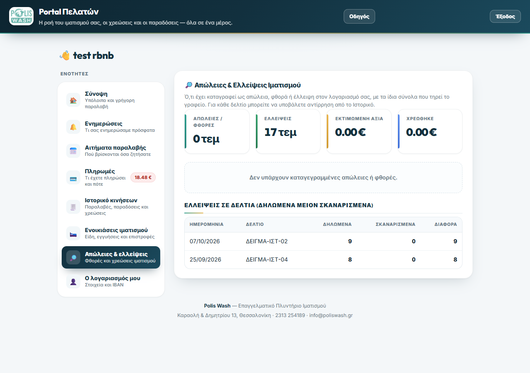Open Αιτήματα παραλαβής in the sidebar
Viewport: 530px width, 373px height.
coord(111,151)
